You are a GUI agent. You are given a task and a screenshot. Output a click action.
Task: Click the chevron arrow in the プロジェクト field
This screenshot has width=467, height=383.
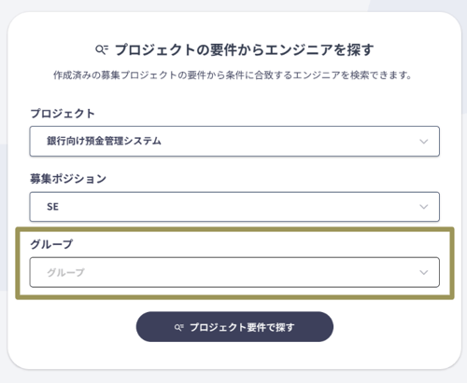tap(423, 142)
